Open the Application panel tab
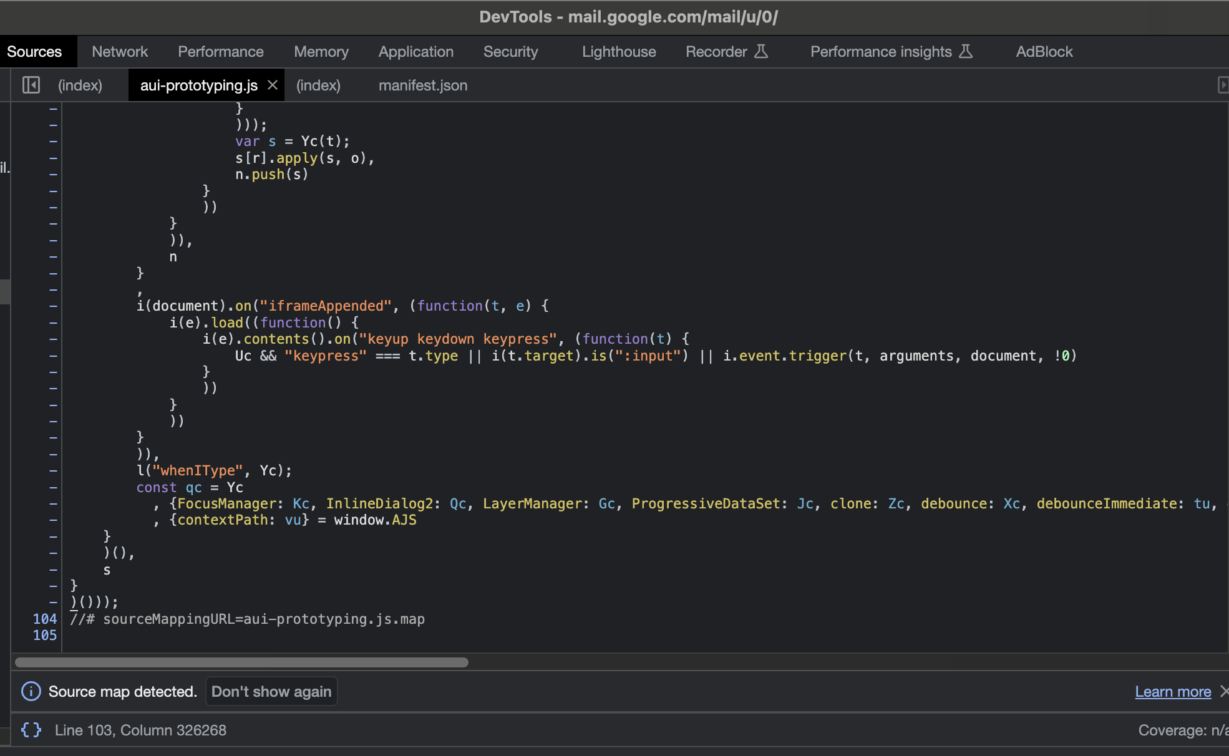The width and height of the screenshot is (1229, 756). [416, 52]
